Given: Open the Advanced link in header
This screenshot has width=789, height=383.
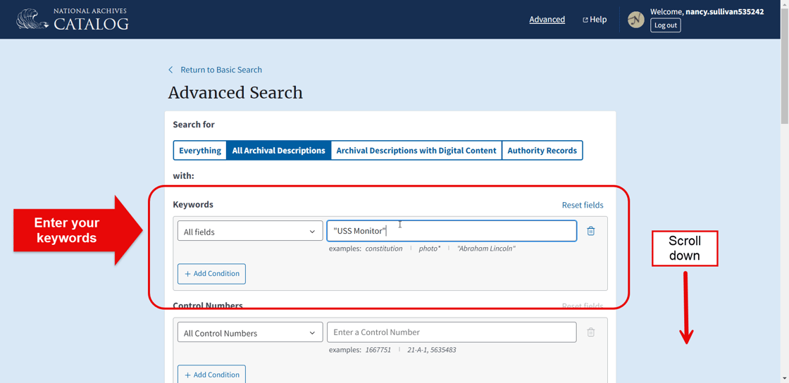Looking at the screenshot, I should pyautogui.click(x=547, y=20).
